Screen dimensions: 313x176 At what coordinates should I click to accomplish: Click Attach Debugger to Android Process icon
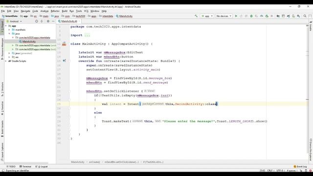267,16
